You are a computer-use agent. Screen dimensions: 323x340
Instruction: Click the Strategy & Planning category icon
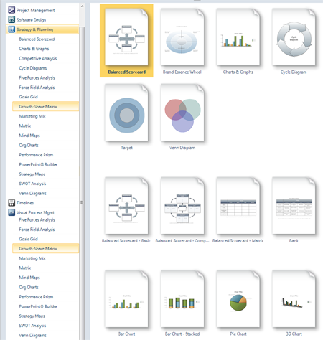tap(11, 29)
